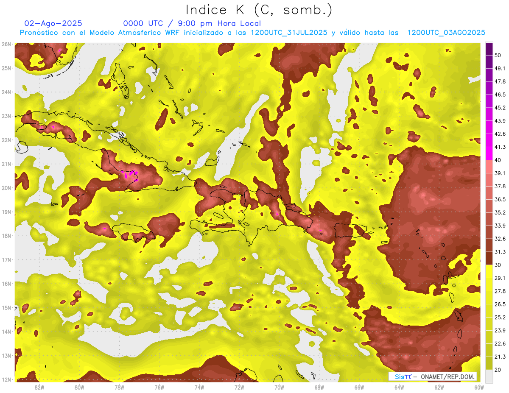
Task: Click the latitude label '20N'
Action: [x=6, y=188]
